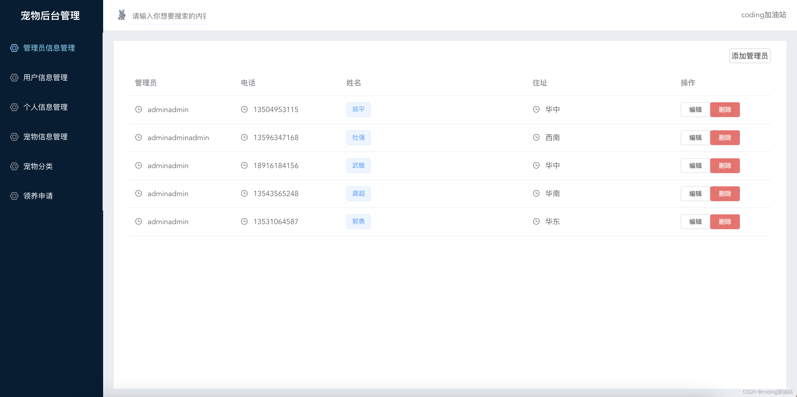The width and height of the screenshot is (797, 397).
Task: Click the 武敏 name tag
Action: (x=358, y=166)
